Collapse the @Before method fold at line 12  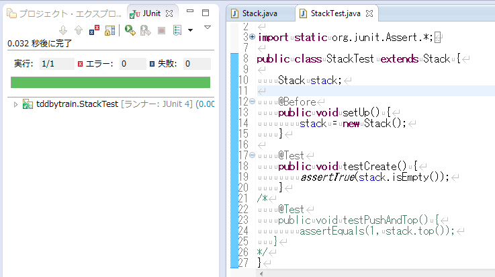tap(252, 102)
